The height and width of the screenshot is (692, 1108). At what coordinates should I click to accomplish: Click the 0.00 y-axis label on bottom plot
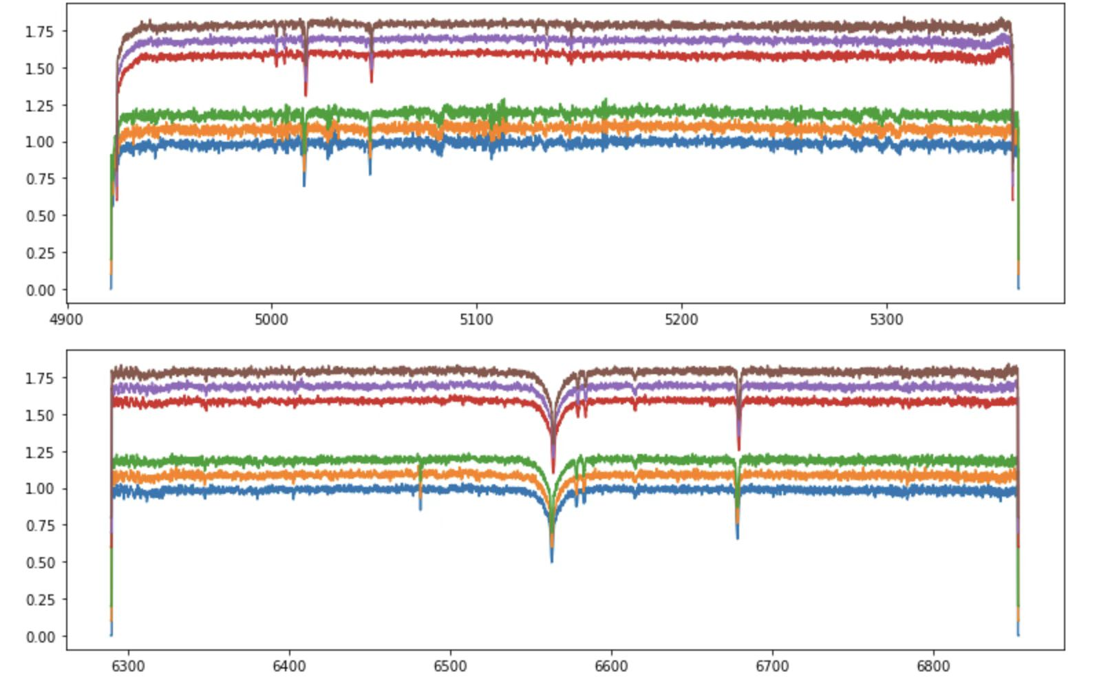tap(39, 637)
